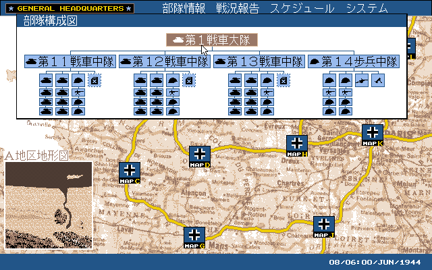The height and width of the screenshot is (270, 432).
Task: Select the 第1戦車大隊 battalion box
Action: coord(212,40)
